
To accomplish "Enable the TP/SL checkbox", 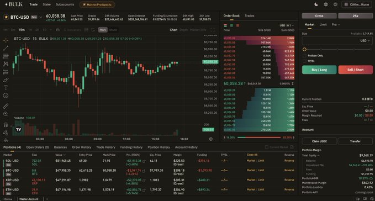I will coord(304,61).
